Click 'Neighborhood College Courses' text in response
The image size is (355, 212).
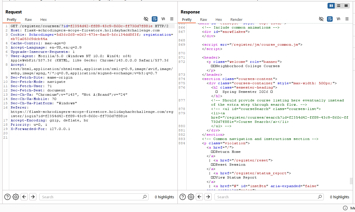247,66
